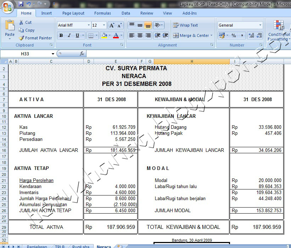291x248 pixels.
Task: Switch to the Formulas ribbon tab
Action: [102, 13]
